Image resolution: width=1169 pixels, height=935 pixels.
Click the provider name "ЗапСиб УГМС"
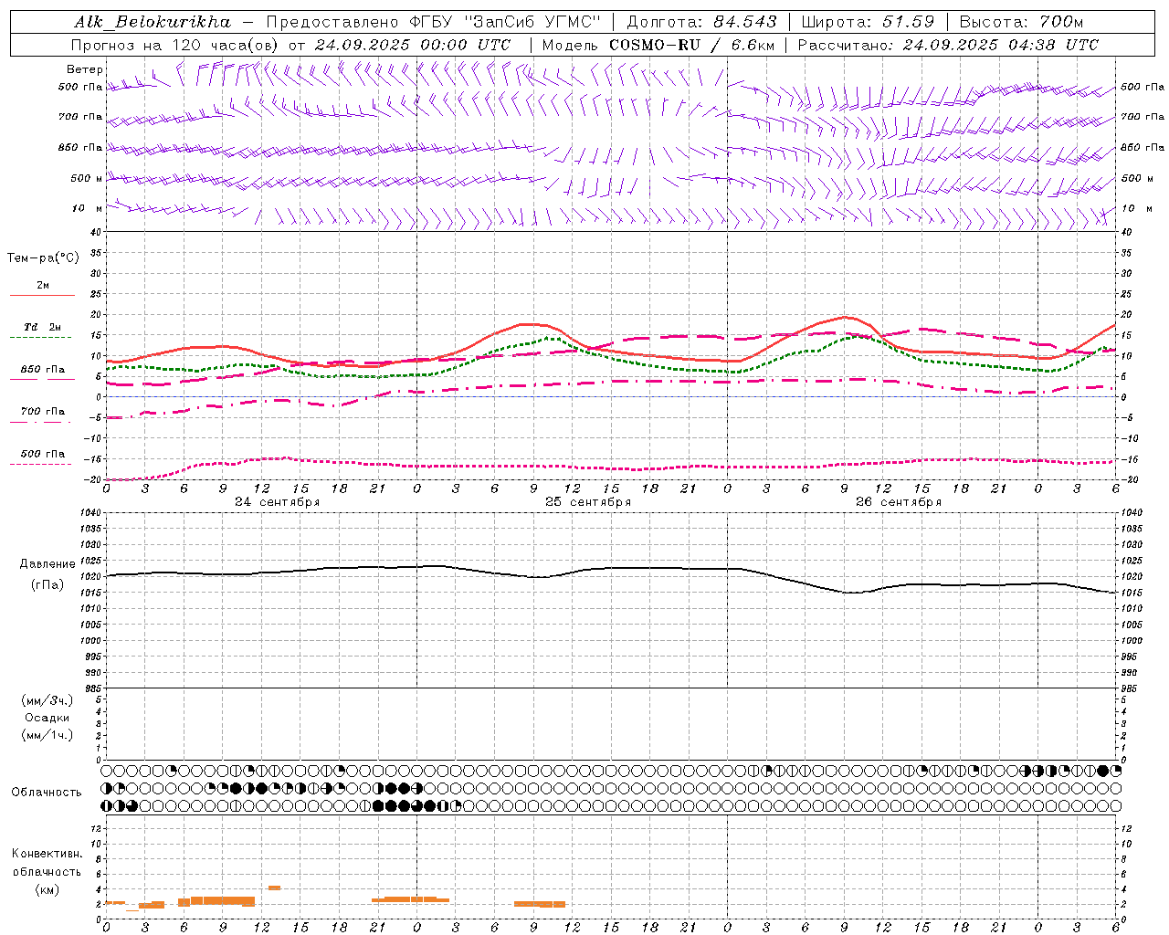click(532, 22)
